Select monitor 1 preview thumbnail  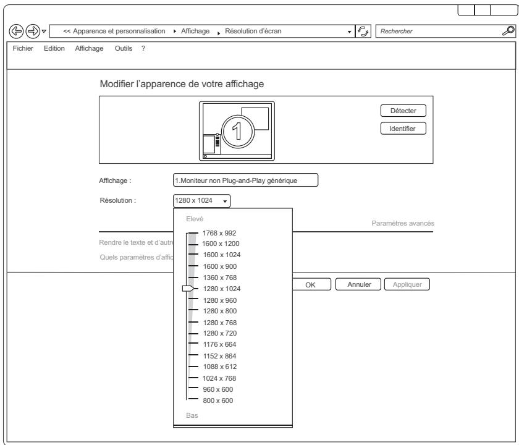pos(237,131)
